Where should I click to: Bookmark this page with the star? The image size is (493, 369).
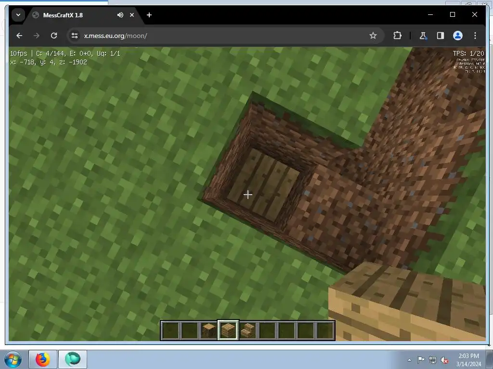(373, 36)
